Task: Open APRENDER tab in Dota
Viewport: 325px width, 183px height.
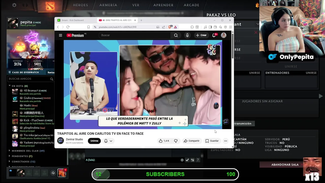Action: pos(163,5)
